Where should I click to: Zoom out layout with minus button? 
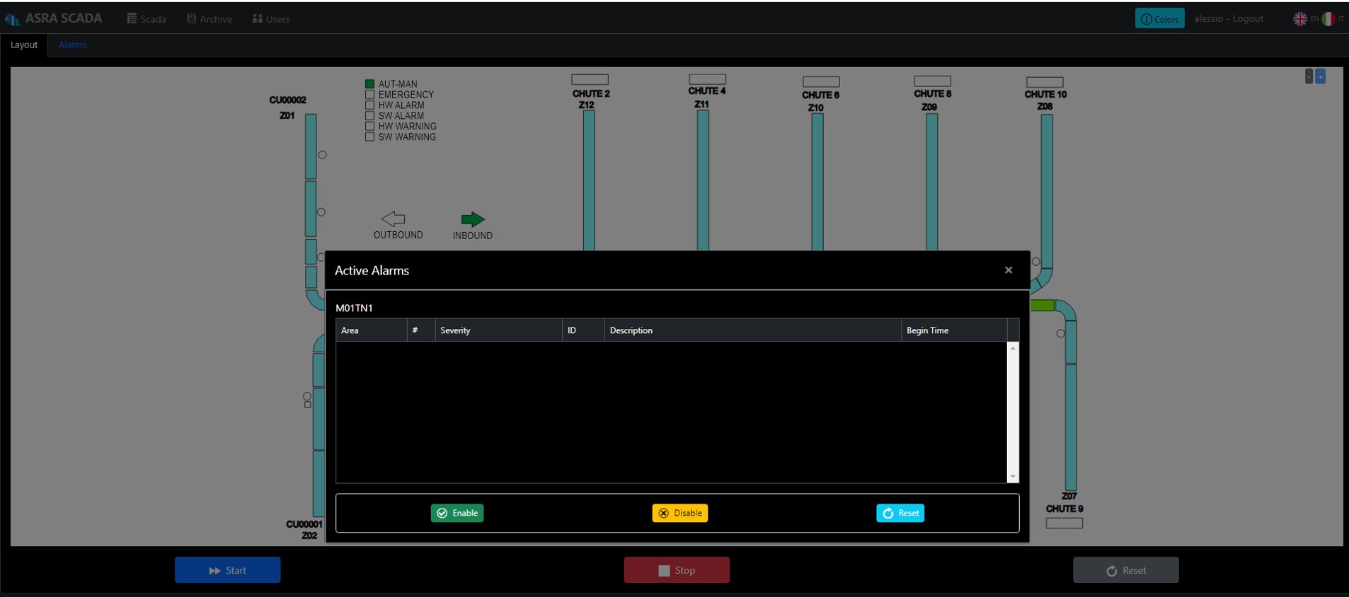1309,76
